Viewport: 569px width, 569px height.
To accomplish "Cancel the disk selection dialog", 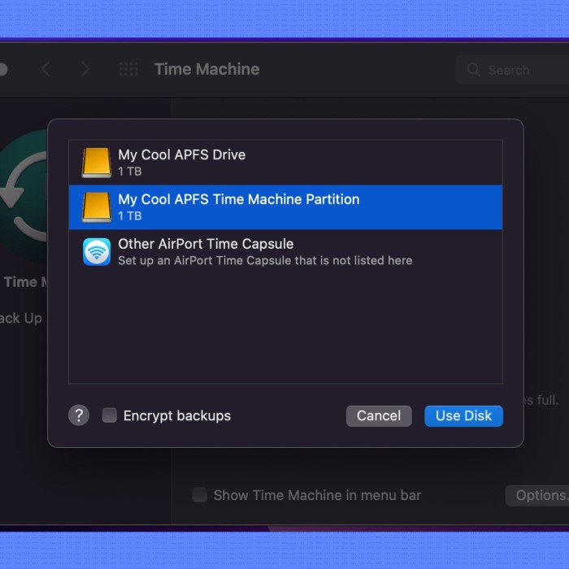I will 379,416.
